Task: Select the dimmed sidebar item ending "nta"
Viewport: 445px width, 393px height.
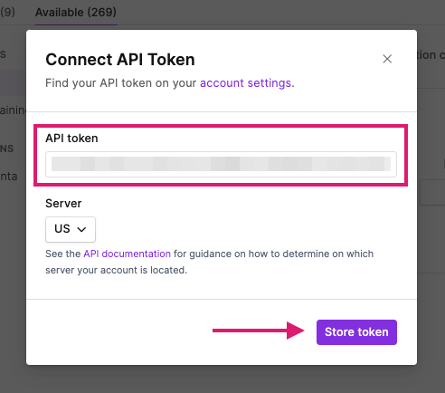Action: (9, 177)
